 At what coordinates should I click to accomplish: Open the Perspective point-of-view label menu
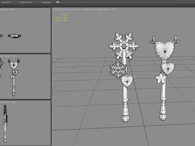[65, 9]
